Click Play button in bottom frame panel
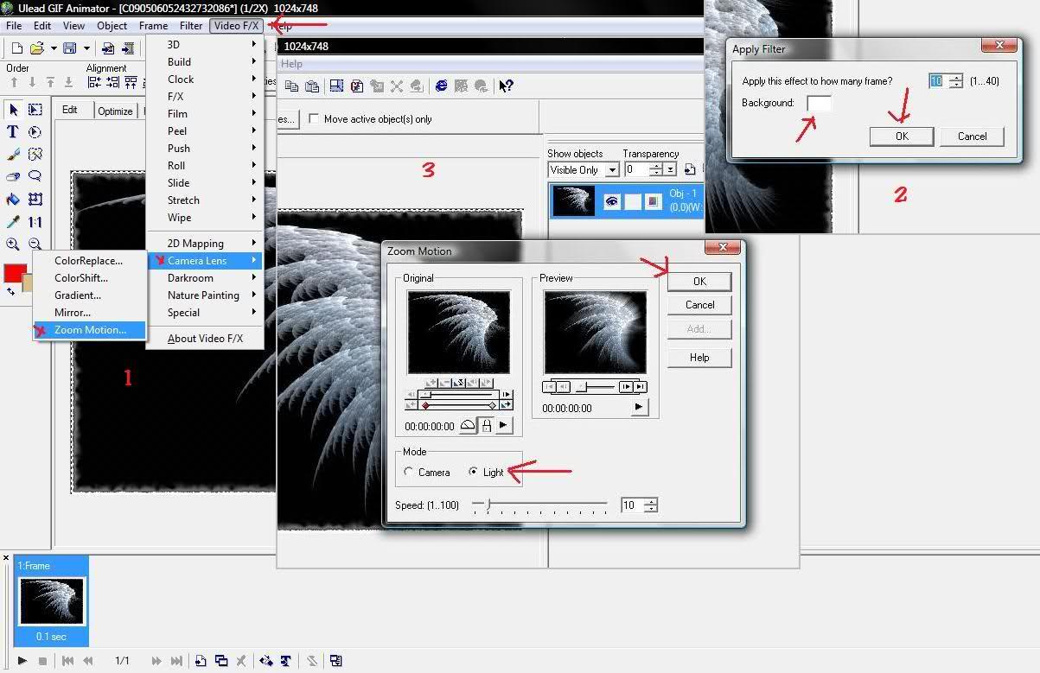Image resolution: width=1040 pixels, height=673 pixels. 22,661
